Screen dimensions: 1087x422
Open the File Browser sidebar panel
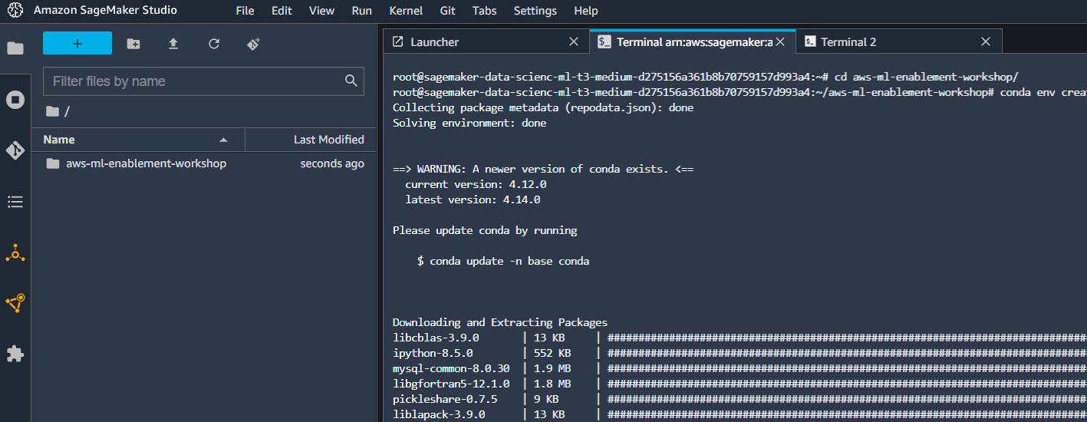(15, 48)
